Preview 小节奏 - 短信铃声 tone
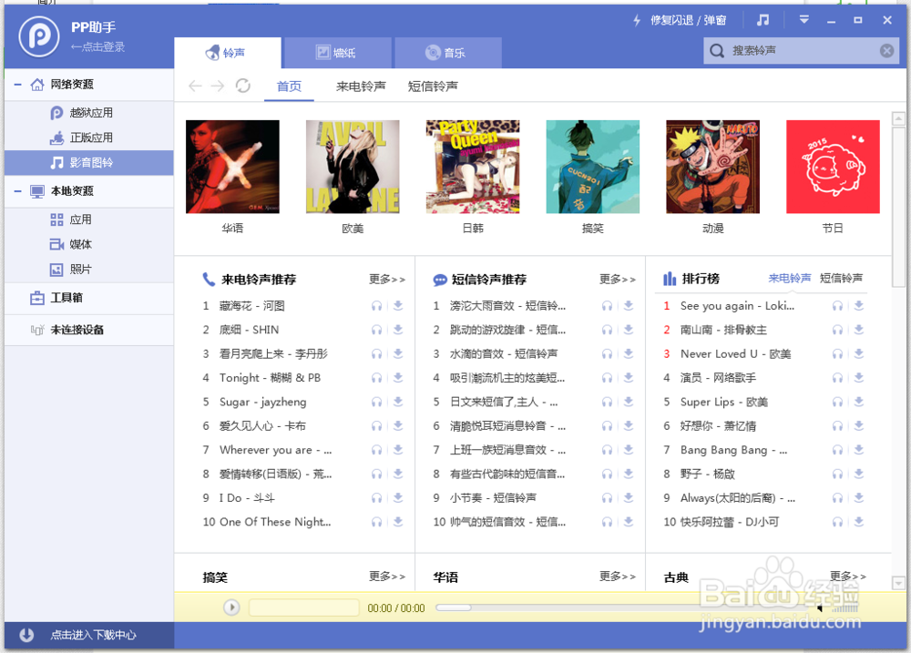 (x=607, y=498)
